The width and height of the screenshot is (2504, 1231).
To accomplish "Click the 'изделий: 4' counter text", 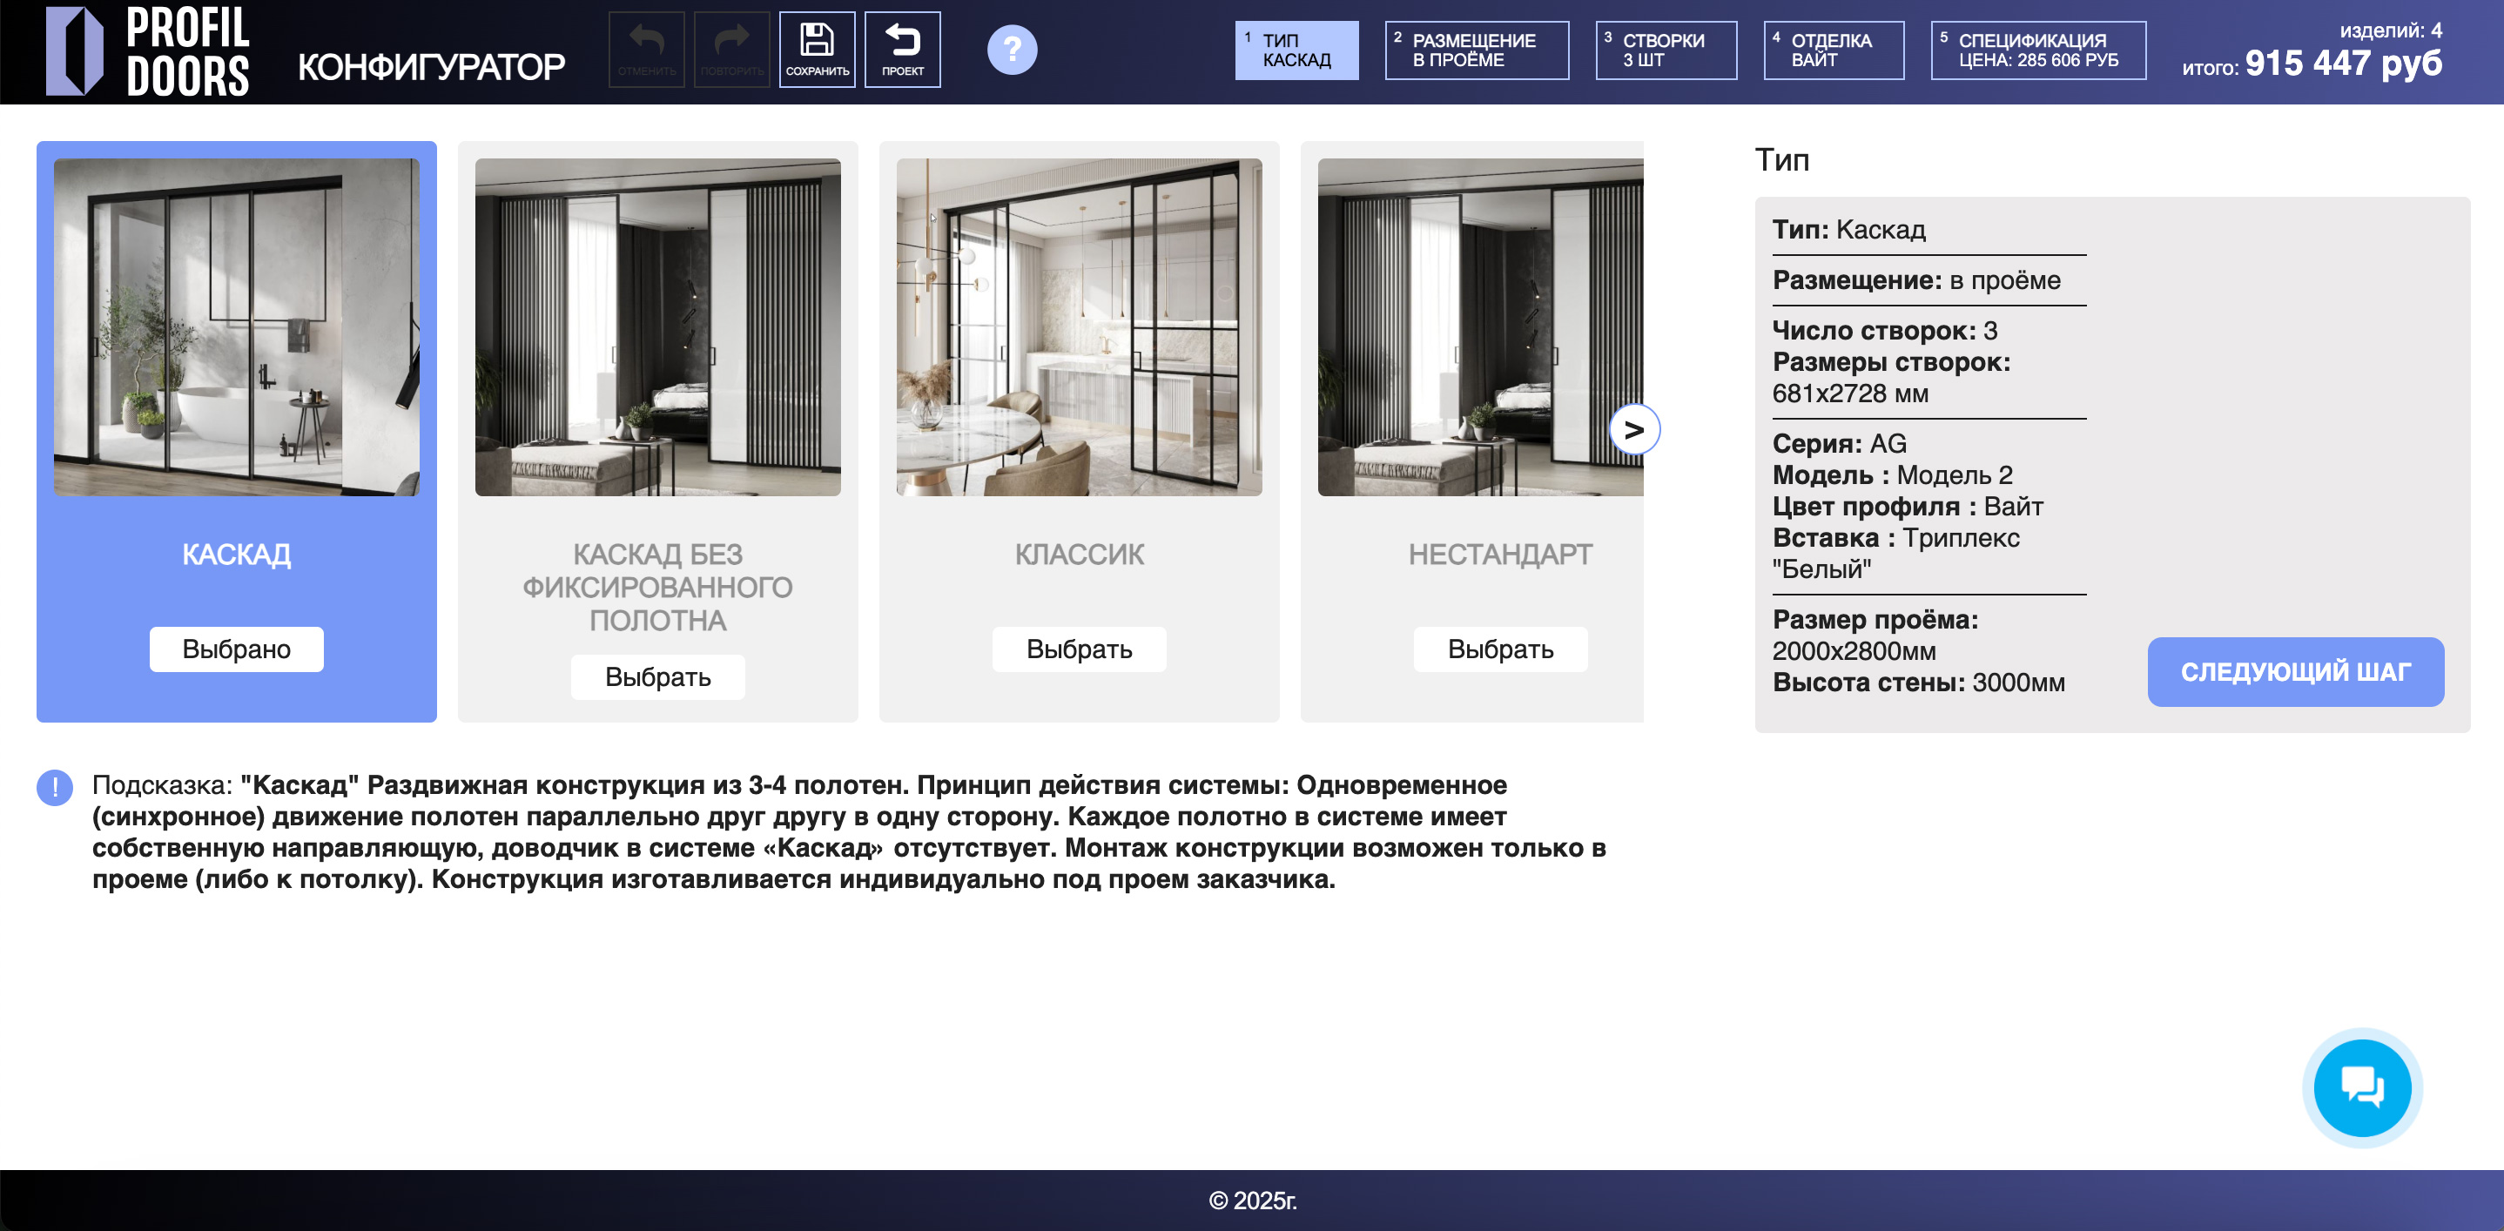I will coord(2391,30).
